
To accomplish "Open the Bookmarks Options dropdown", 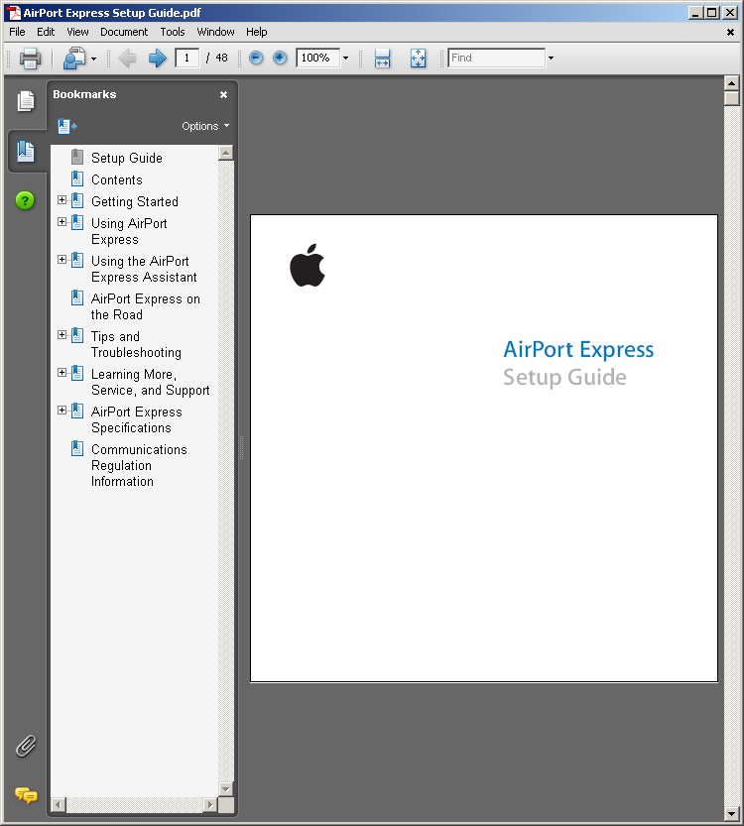I will coord(205,127).
